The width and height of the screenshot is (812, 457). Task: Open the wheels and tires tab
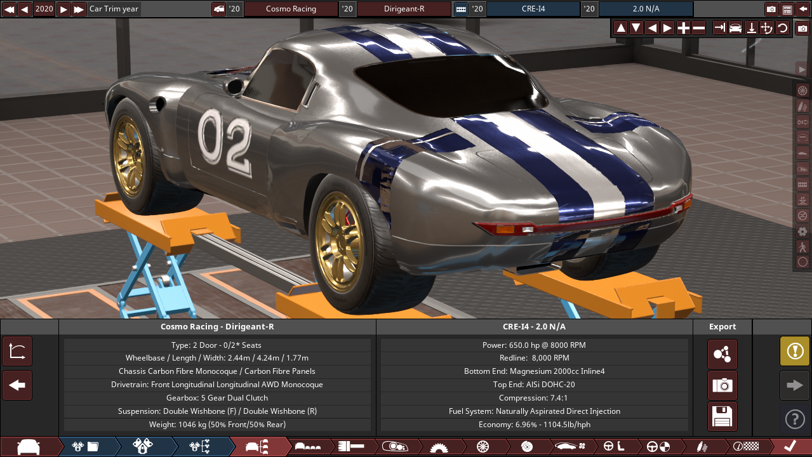click(483, 447)
